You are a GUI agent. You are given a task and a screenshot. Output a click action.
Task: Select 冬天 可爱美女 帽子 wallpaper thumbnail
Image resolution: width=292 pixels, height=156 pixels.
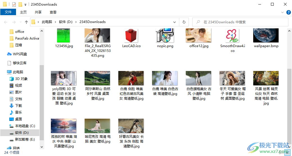[x=232, y=78]
